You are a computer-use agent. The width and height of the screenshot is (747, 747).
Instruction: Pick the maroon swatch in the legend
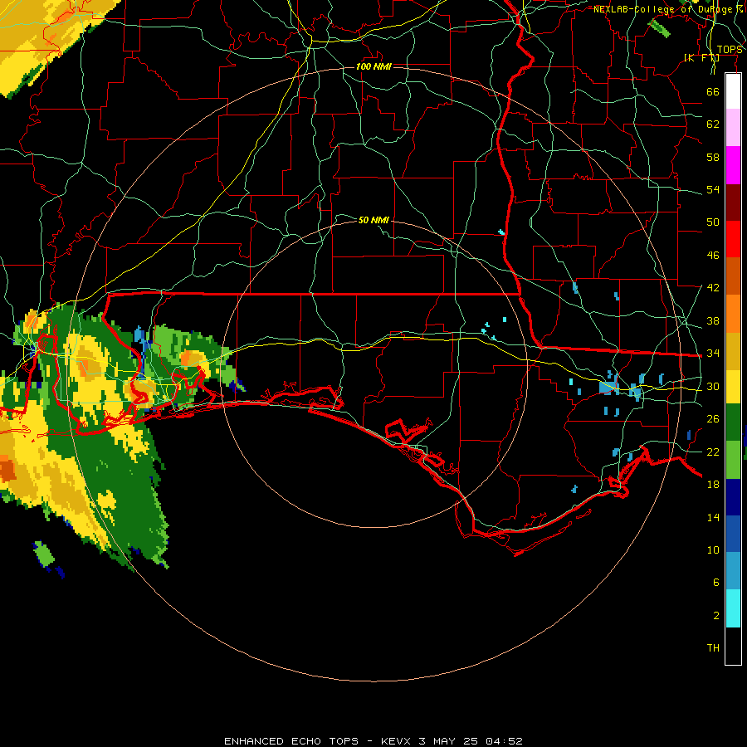pos(733,203)
